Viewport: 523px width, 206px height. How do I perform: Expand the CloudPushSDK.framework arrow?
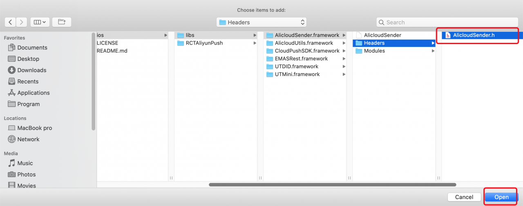coord(344,51)
